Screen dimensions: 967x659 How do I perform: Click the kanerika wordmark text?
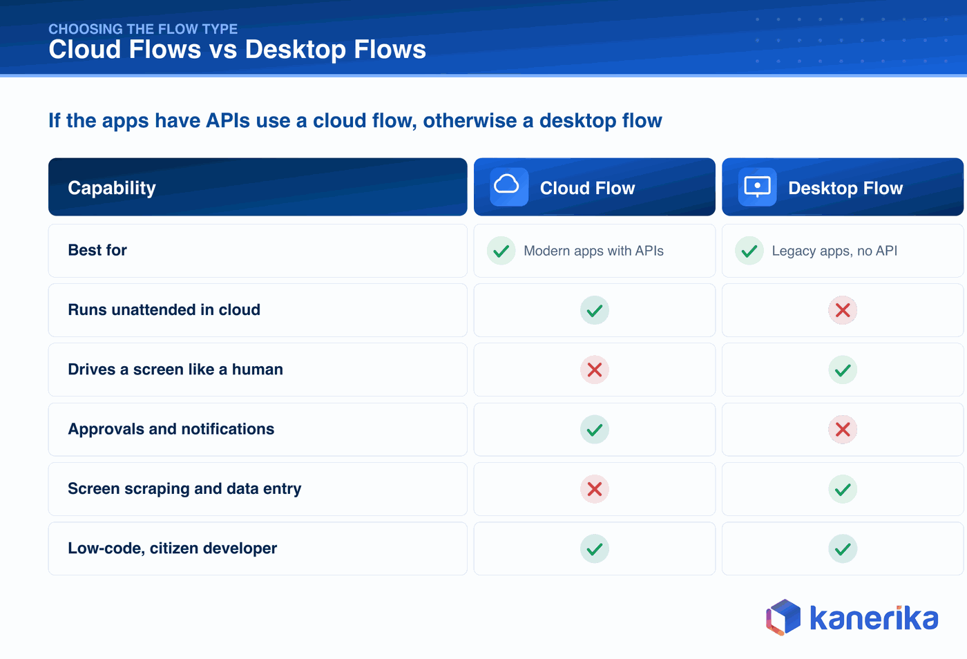coord(874,618)
